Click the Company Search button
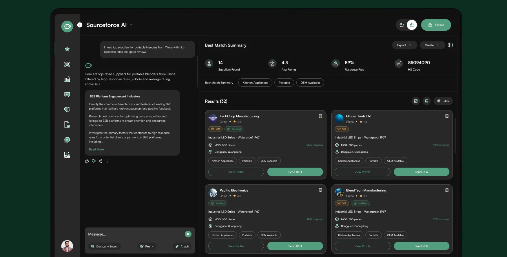The width and height of the screenshot is (507, 257). click(105, 246)
